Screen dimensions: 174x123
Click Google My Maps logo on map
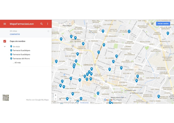pos(113,100)
